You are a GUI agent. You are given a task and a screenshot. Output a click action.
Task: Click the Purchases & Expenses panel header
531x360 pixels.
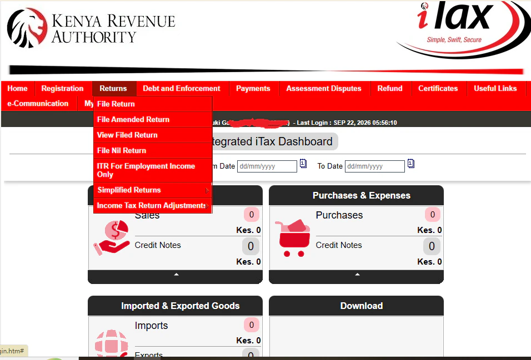356,195
